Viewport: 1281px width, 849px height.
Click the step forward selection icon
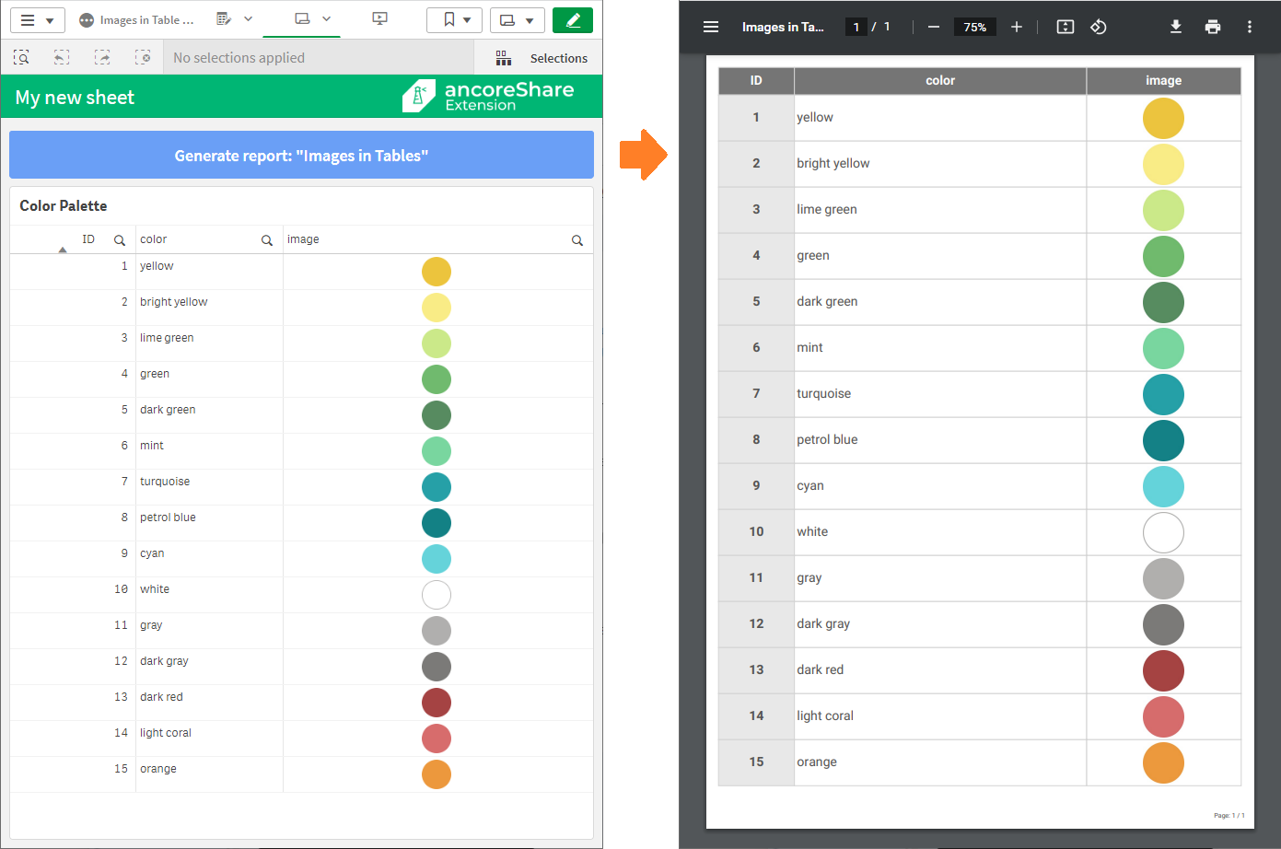tap(102, 58)
